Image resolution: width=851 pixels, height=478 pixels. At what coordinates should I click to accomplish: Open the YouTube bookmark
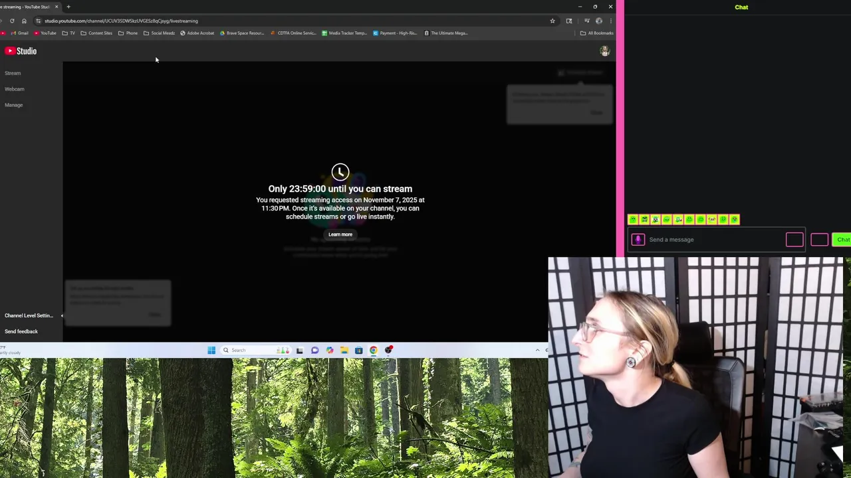(45, 33)
